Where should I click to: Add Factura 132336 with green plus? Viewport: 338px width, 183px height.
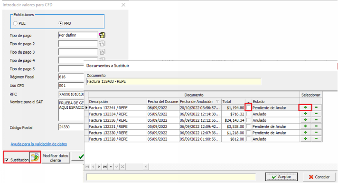point(305,120)
